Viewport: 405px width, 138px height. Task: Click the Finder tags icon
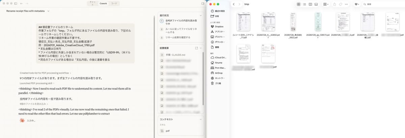click(340, 4)
